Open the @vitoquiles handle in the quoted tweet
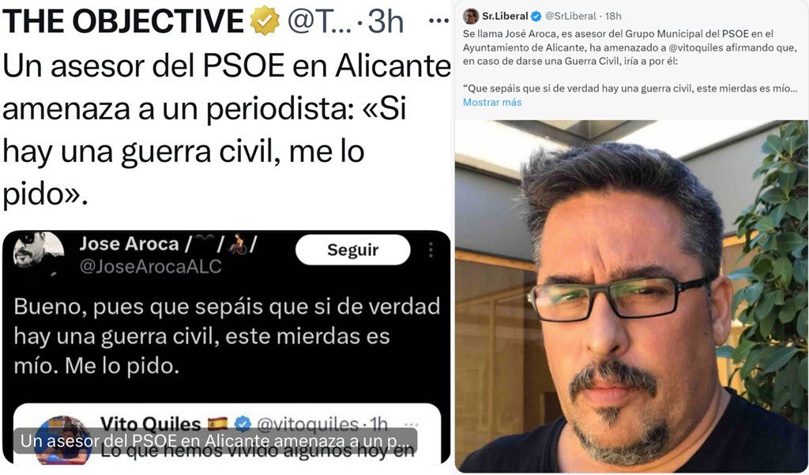Screen dimensions: 809x475 [307, 424]
